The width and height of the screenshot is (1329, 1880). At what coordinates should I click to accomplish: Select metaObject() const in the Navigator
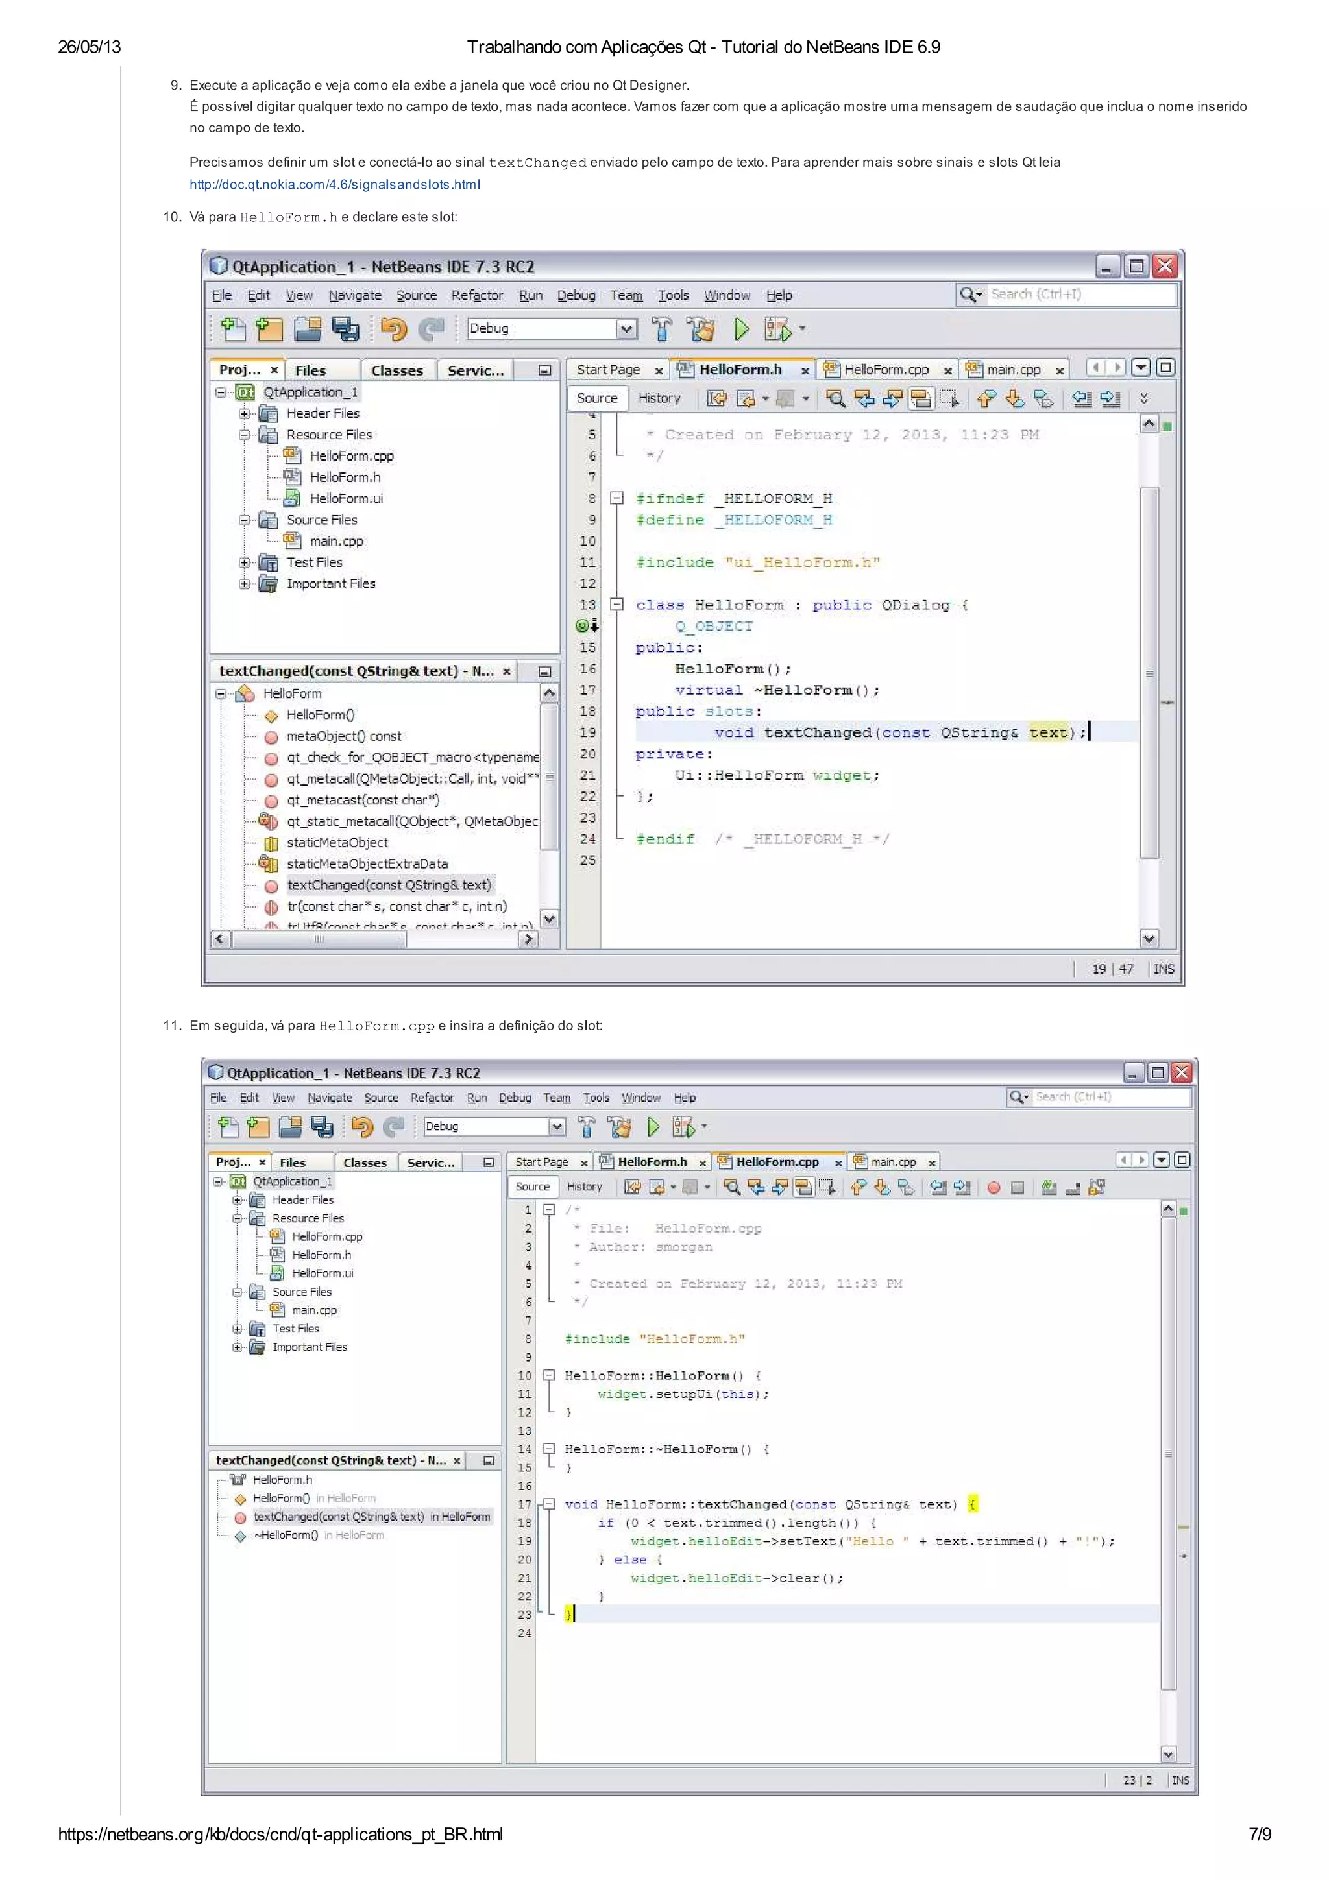point(343,736)
